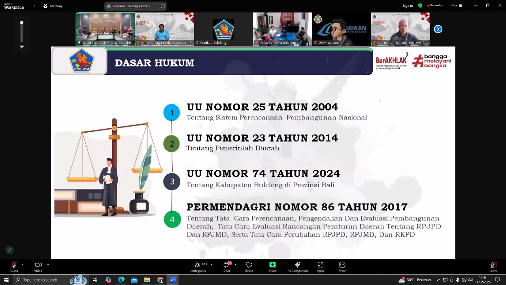Click the annotation pencil icon
506x285 pixels.
click(x=9, y=250)
